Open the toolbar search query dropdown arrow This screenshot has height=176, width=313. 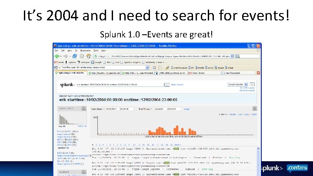tap(147, 68)
